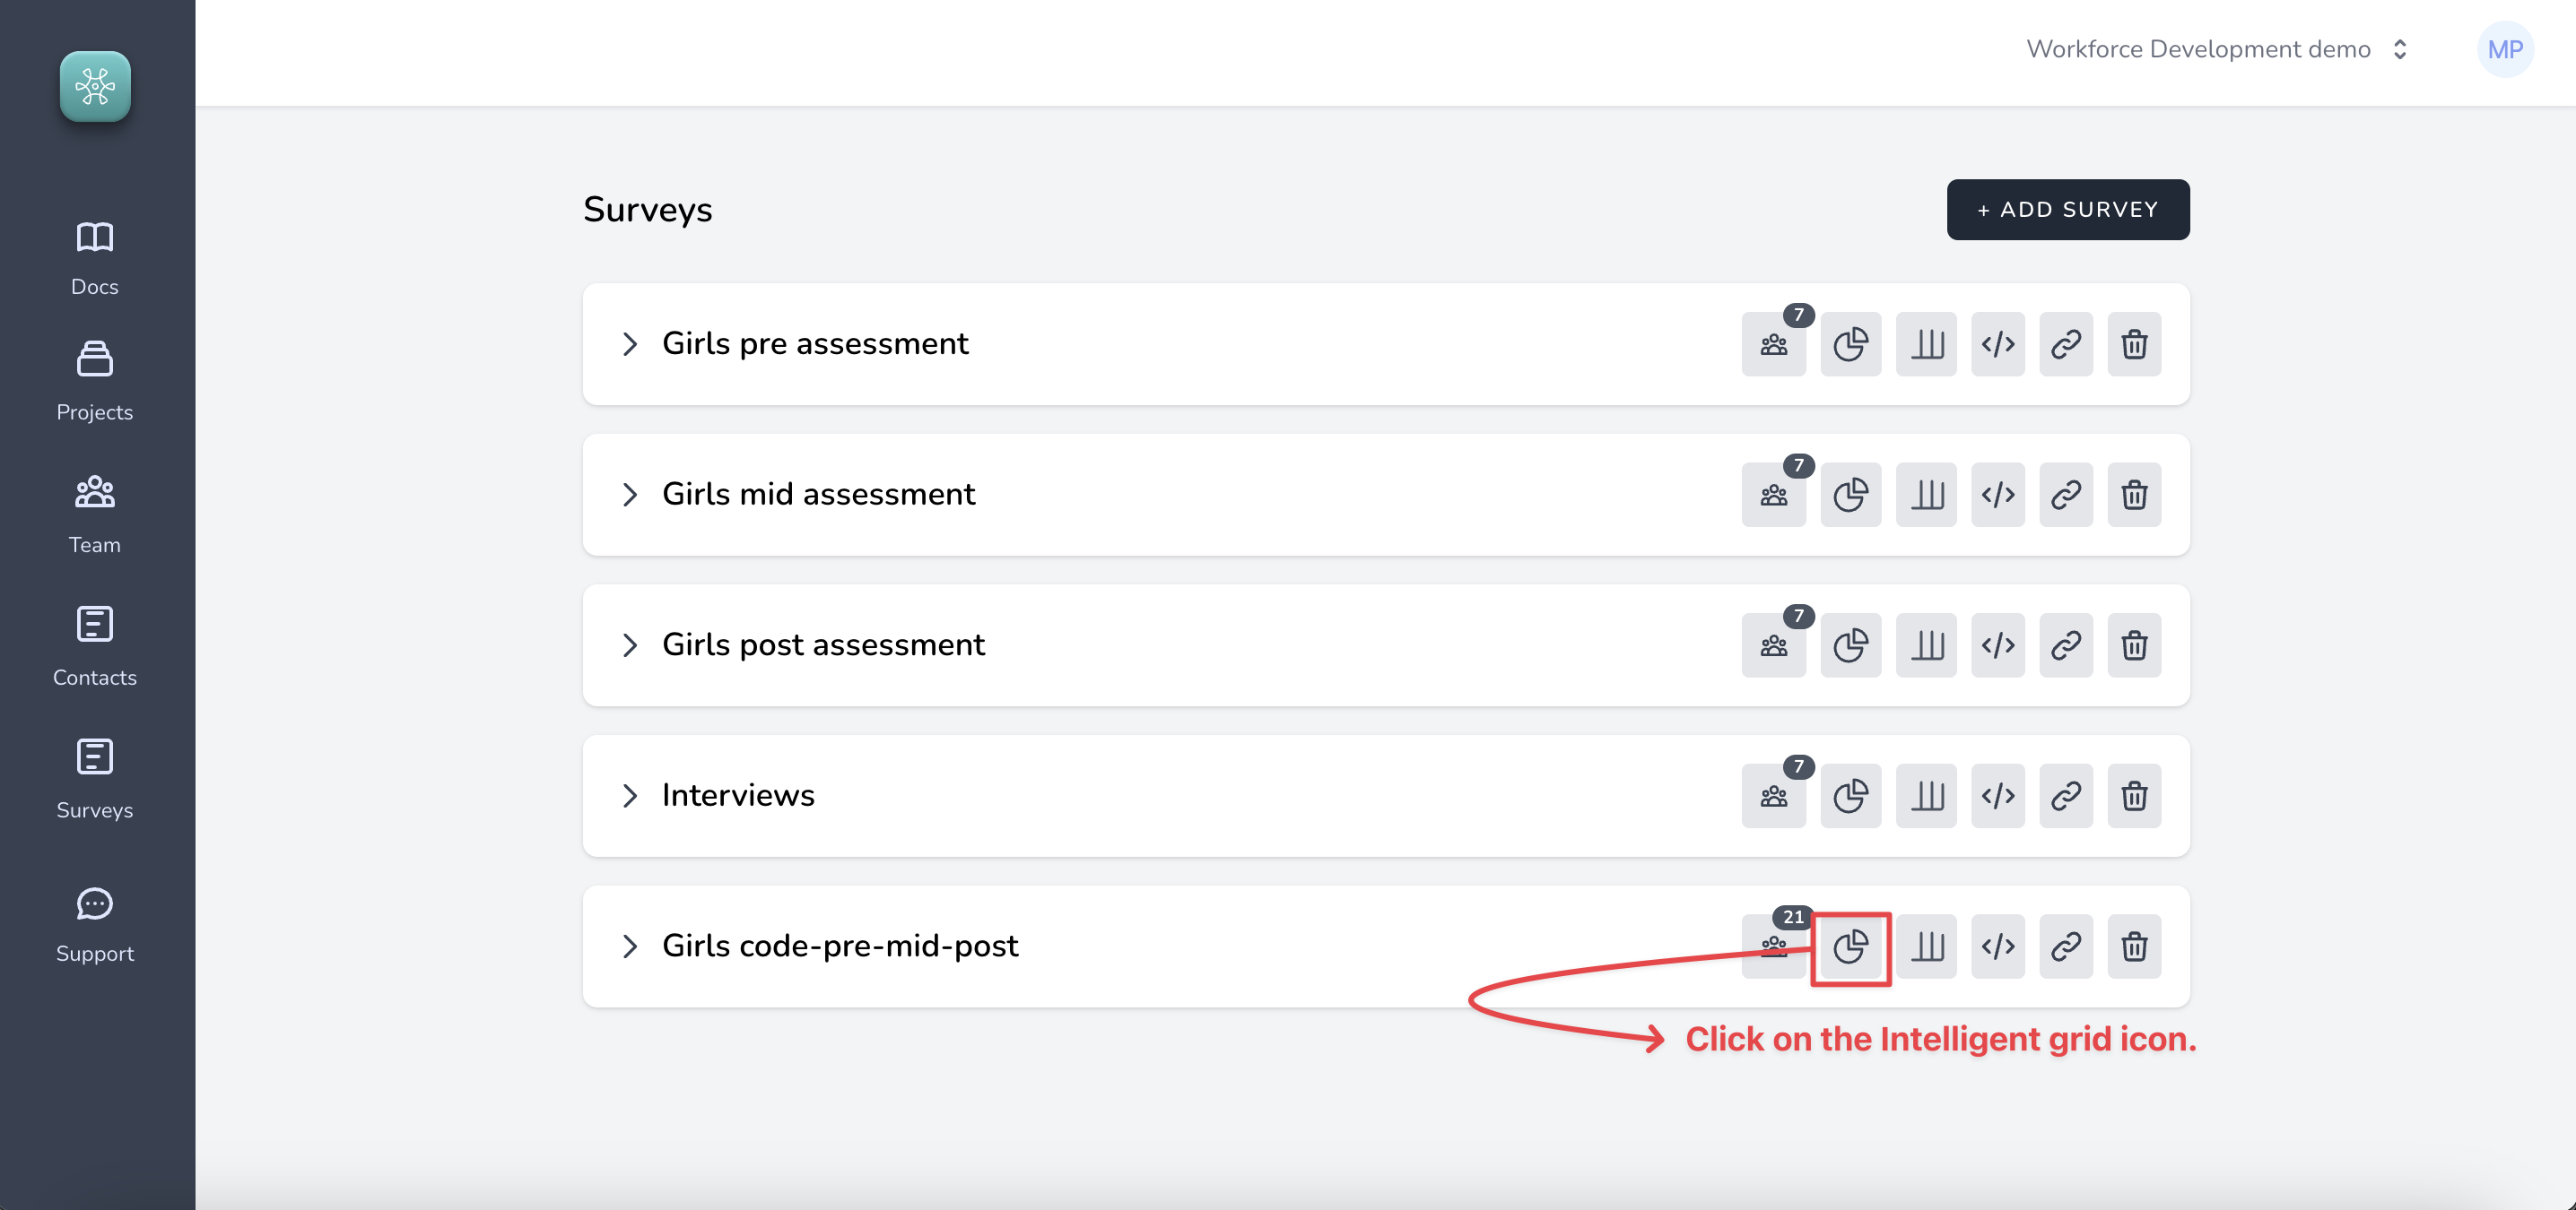Open Contacts from the sidebar
2576x1210 pixels.
[x=95, y=645]
